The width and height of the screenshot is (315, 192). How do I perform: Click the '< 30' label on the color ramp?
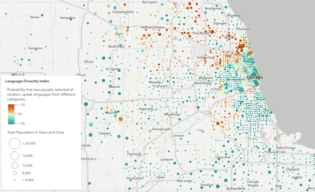21,123
